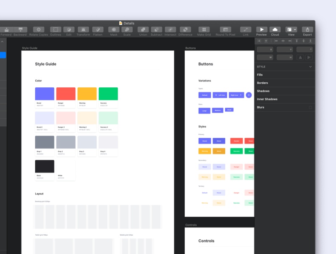Toggle flip vertical in the inspector
The height and width of the screenshot is (254, 336).
(309, 57)
